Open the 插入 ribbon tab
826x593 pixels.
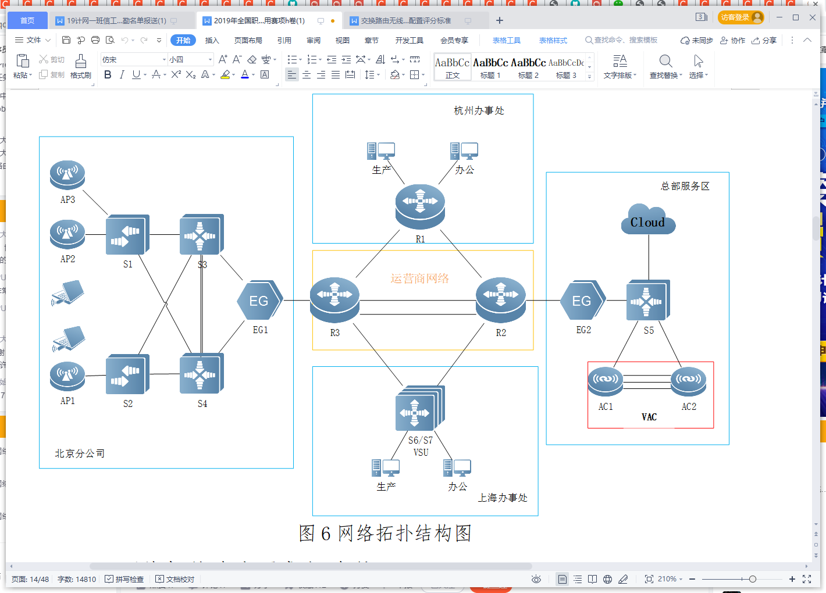point(212,40)
